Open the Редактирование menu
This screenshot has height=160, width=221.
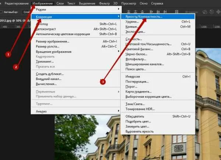(x=17, y=4)
